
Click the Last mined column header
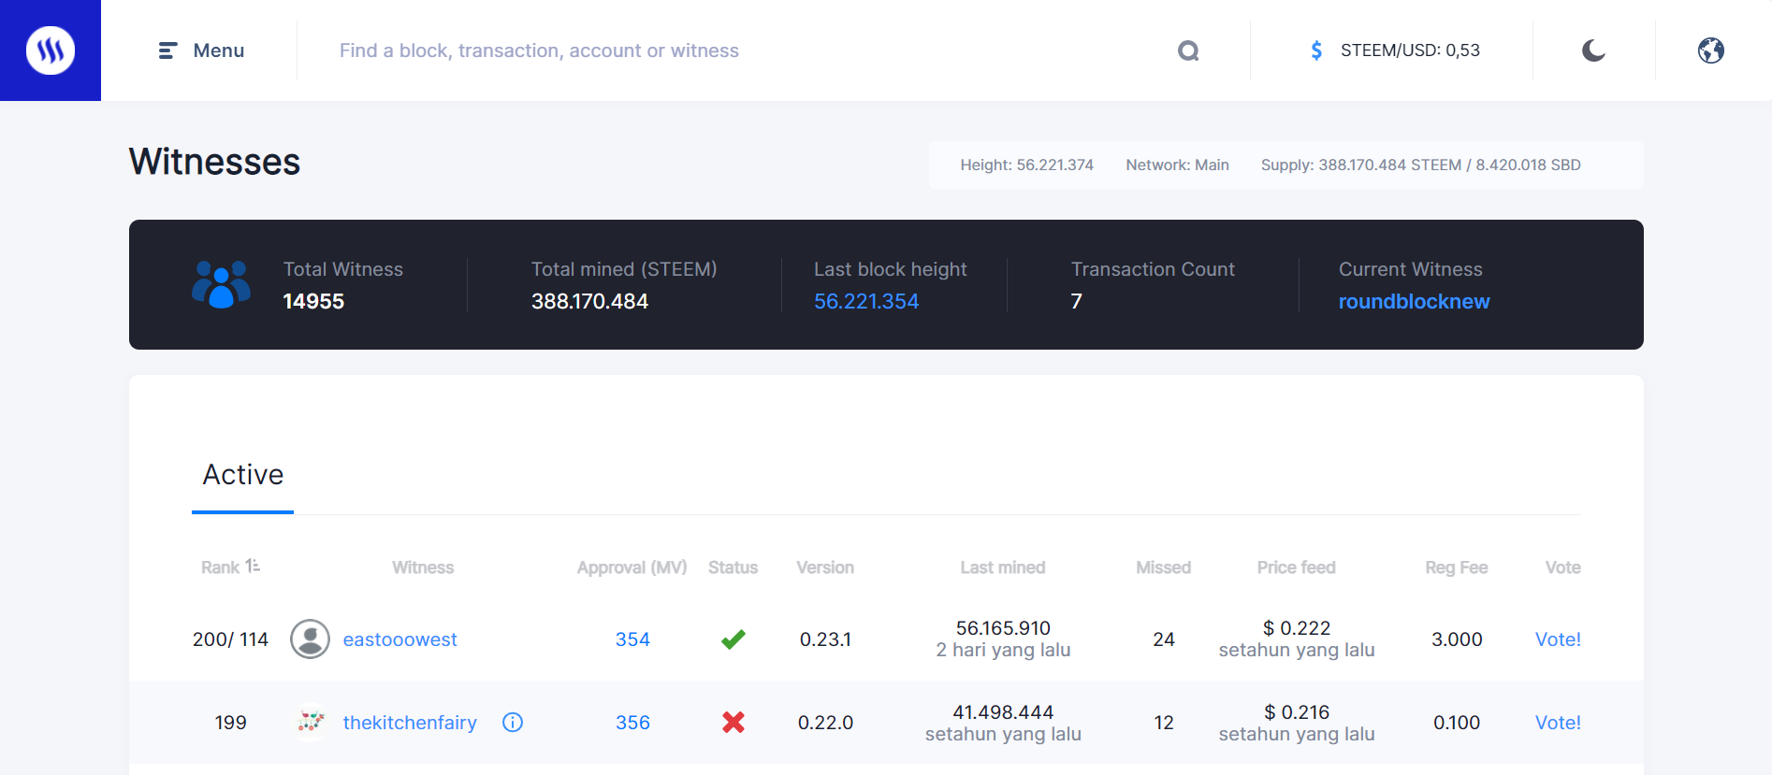coord(1003,567)
